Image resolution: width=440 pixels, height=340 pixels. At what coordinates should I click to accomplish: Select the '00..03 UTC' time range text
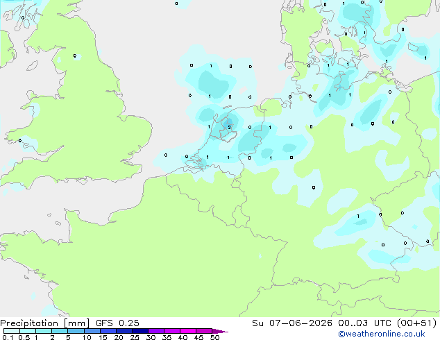click(364, 323)
